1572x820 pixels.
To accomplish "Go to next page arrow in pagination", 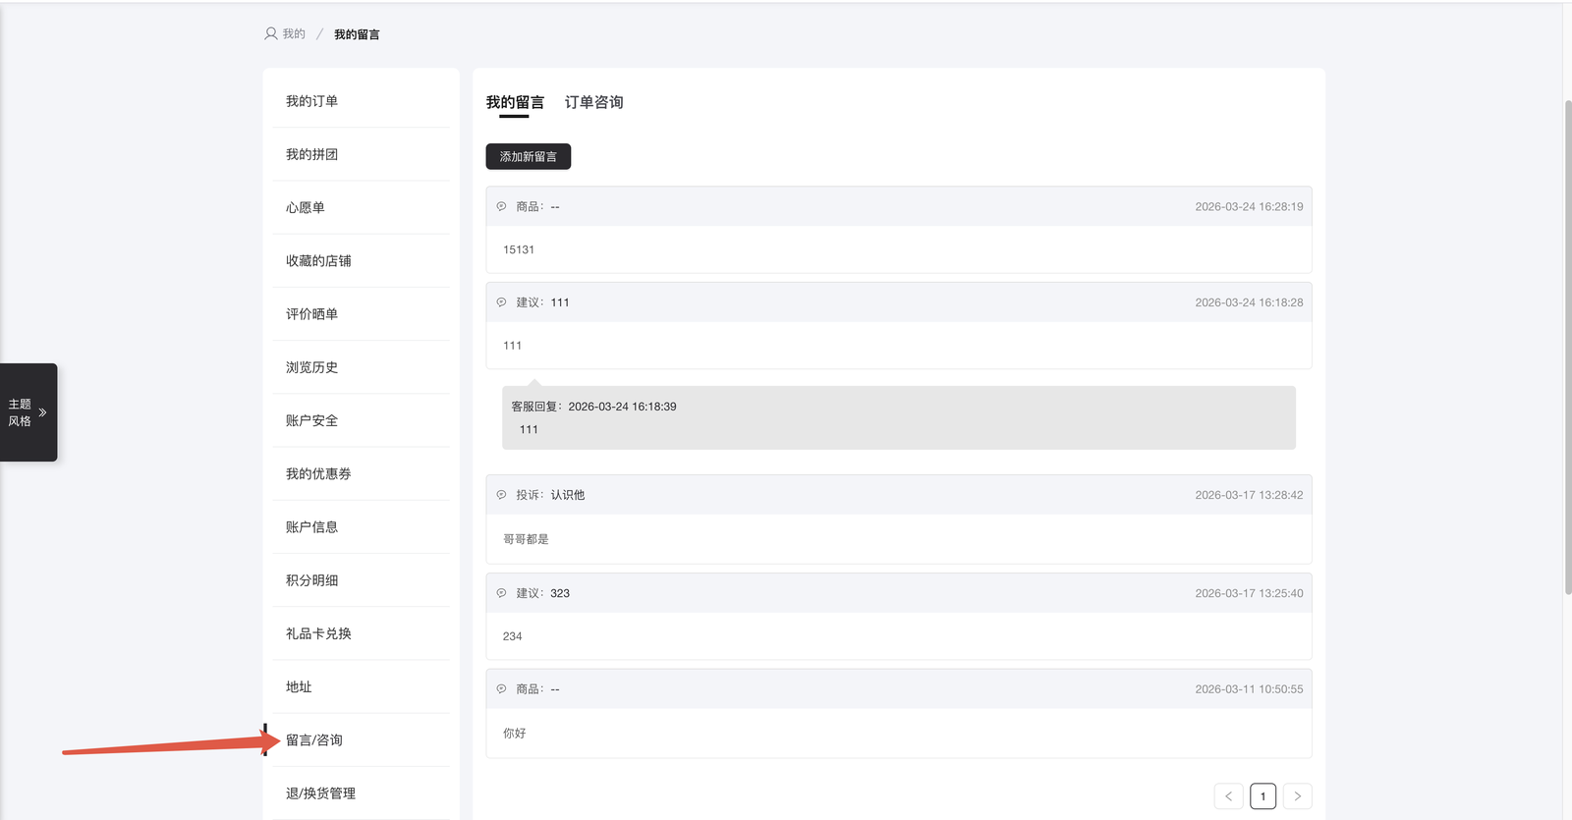I will [x=1297, y=796].
